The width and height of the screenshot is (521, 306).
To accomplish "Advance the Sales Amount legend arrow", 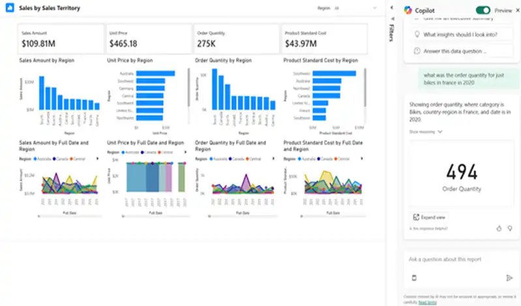I will pyautogui.click(x=97, y=159).
